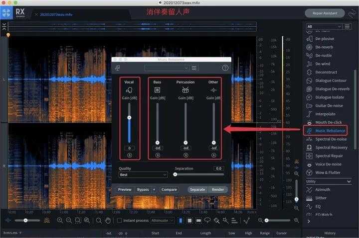Select the magic wand selection tool

coord(225,221)
